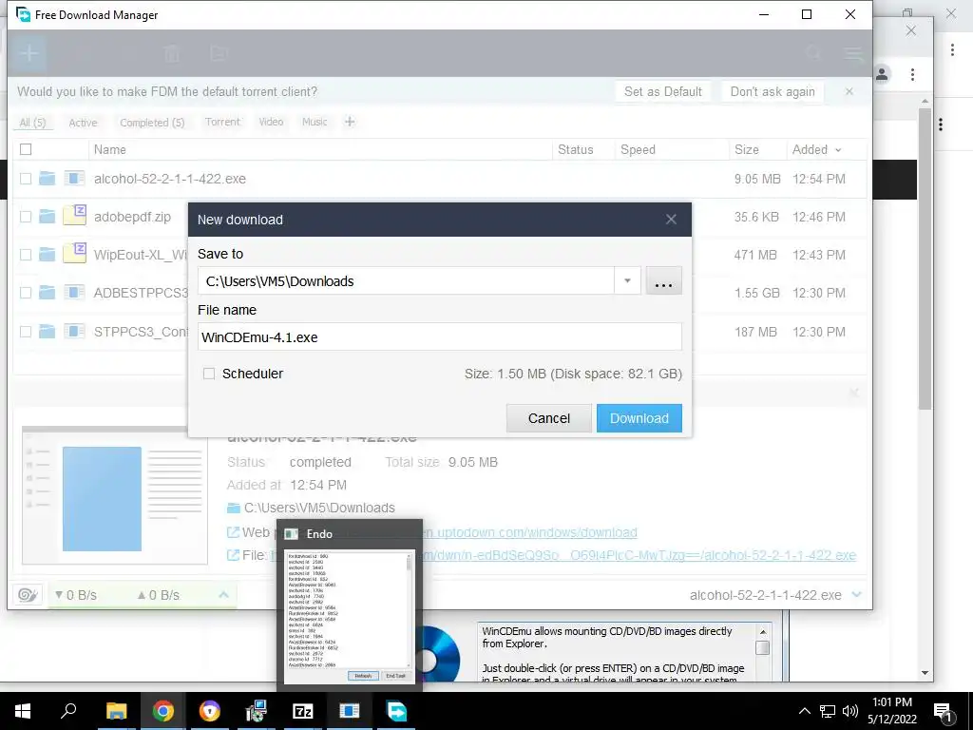Click Don't ask again button
Image resolution: width=973 pixels, height=730 pixels.
tap(773, 92)
